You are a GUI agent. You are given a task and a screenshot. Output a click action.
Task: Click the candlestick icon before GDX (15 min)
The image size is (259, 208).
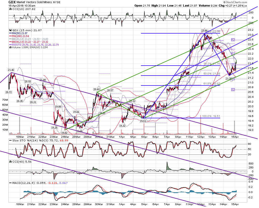10,30
